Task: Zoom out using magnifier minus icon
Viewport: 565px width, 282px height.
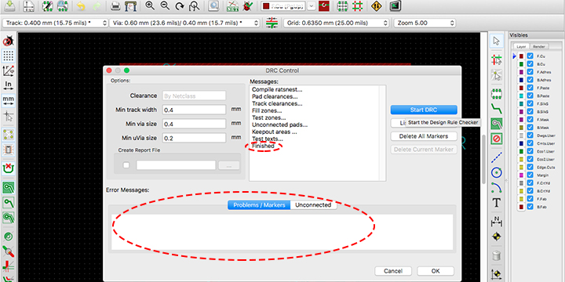Action: point(165,5)
